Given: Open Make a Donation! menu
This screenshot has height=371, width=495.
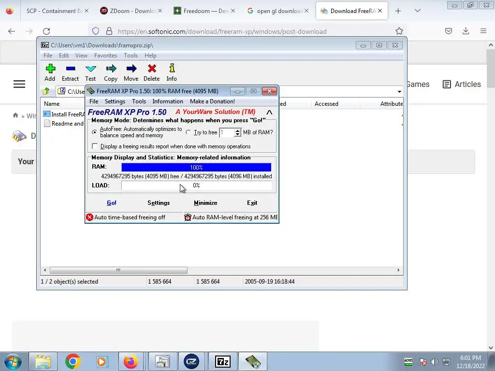Looking at the screenshot, I should coord(213,101).
